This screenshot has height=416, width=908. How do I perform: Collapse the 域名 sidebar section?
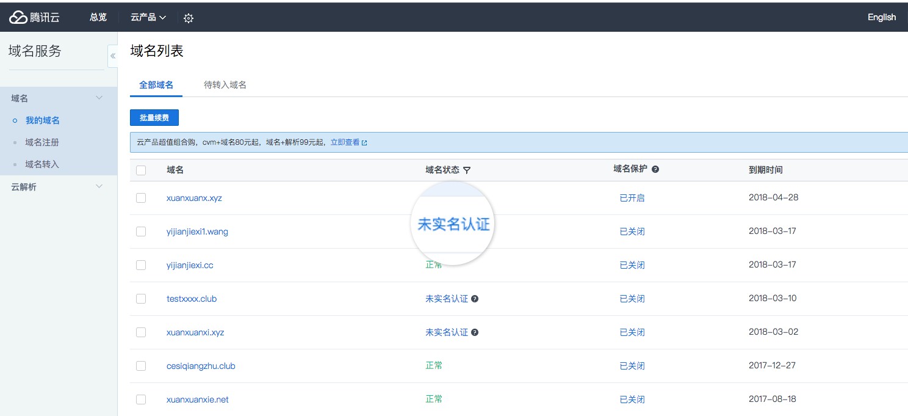[x=99, y=98]
